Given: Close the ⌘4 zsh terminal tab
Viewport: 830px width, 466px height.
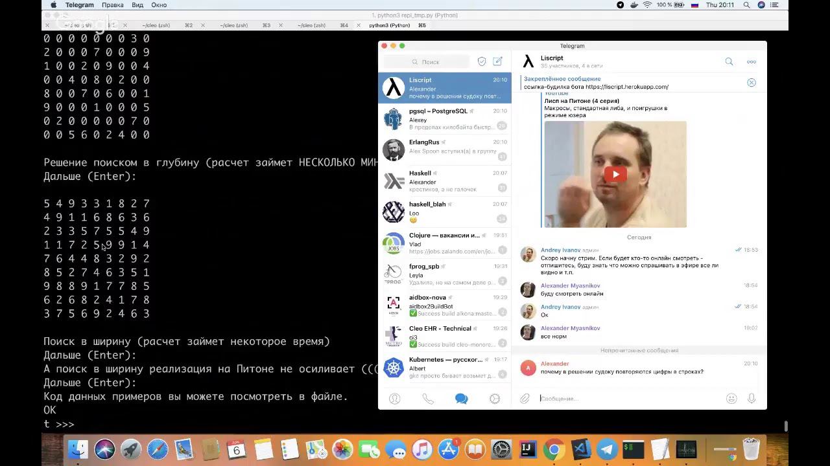Looking at the screenshot, I should [281, 25].
